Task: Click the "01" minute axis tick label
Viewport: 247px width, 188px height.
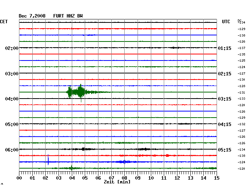Action: pyautogui.click(x=32, y=178)
